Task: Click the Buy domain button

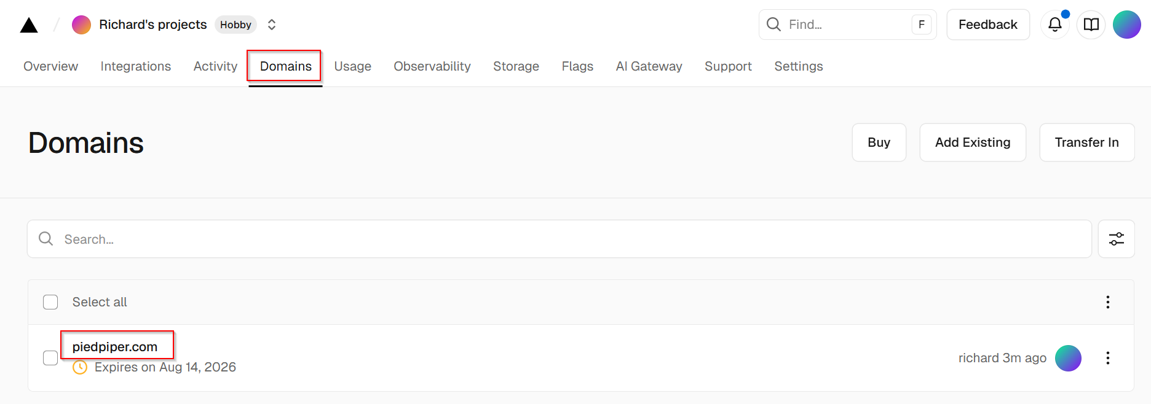Action: point(879,142)
